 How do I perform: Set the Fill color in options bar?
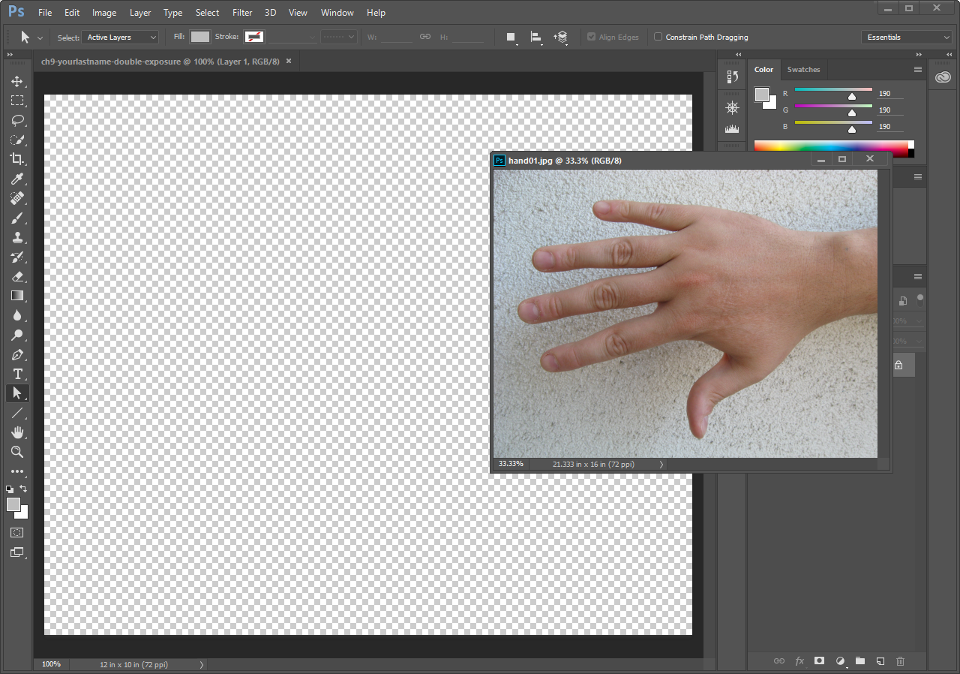point(199,35)
